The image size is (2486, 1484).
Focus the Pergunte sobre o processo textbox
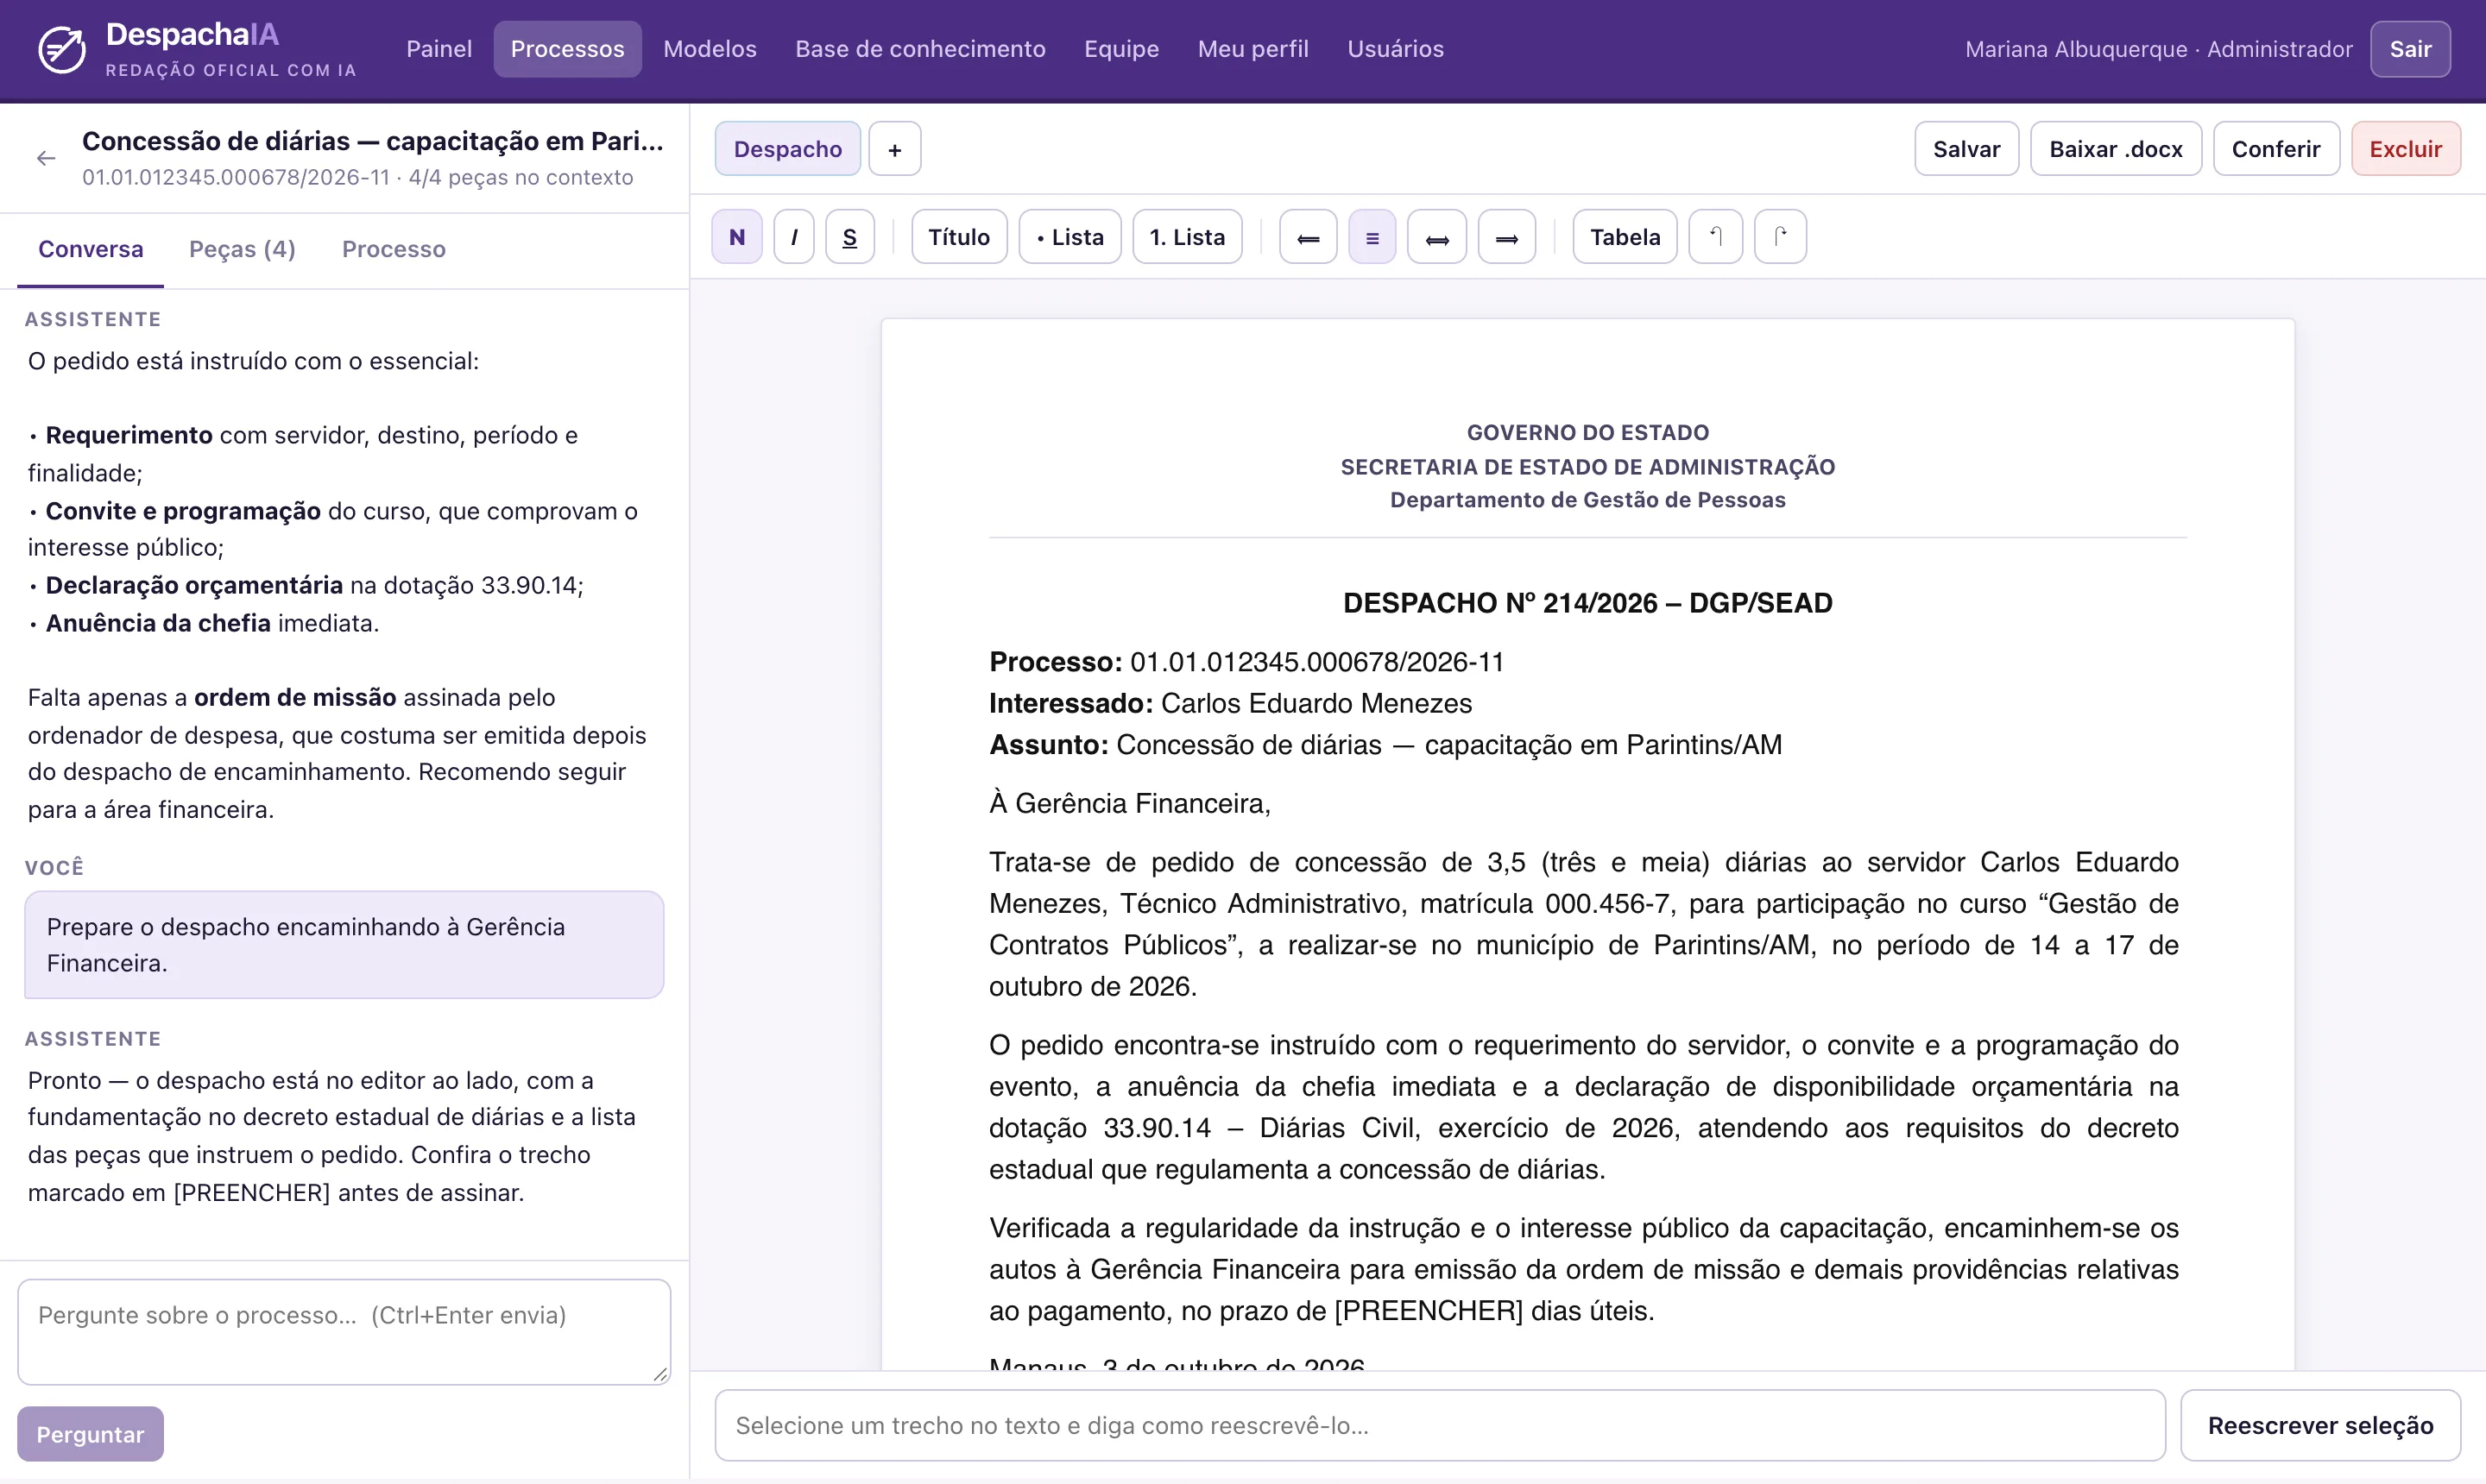tap(344, 1331)
